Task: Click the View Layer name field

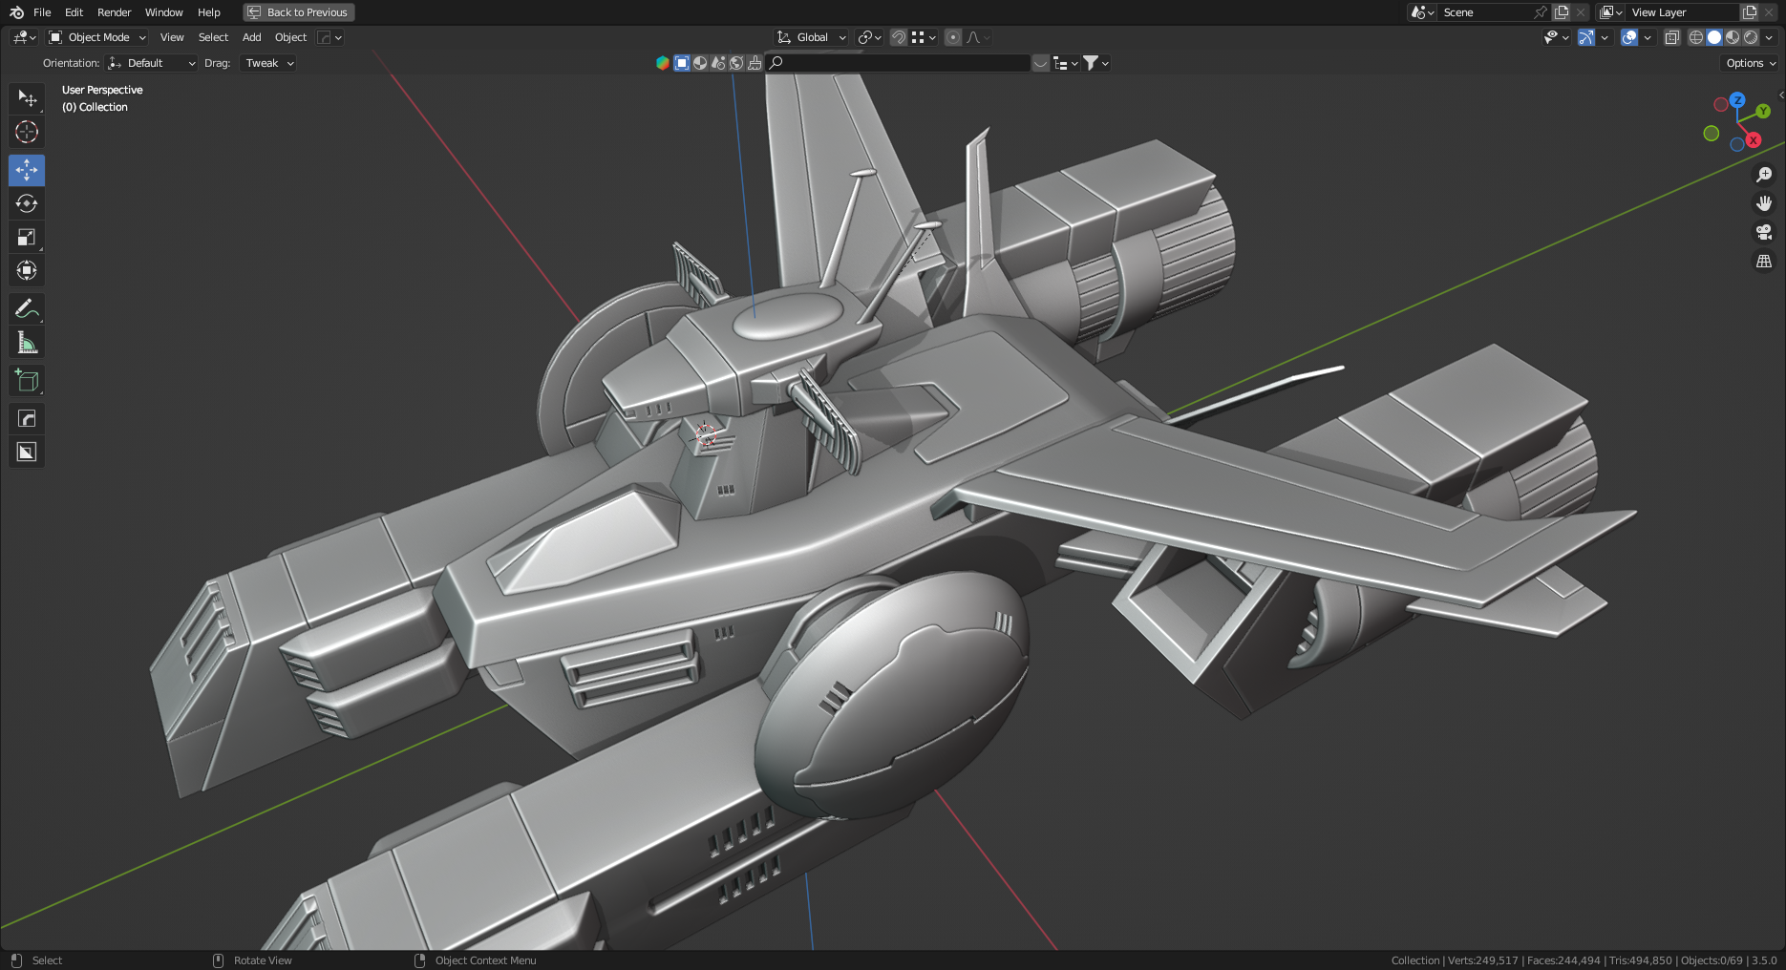Action: click(x=1683, y=12)
